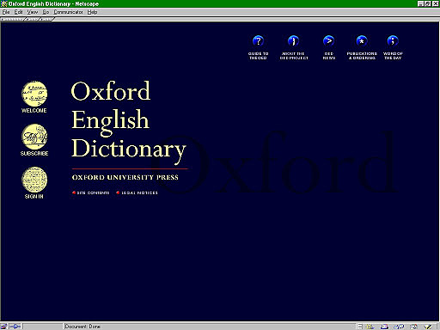Open Publications & Ordering icon

click(x=362, y=41)
